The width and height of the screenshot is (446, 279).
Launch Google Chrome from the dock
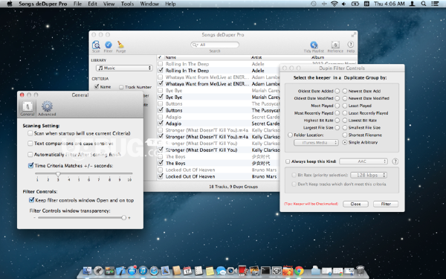(x=299, y=271)
